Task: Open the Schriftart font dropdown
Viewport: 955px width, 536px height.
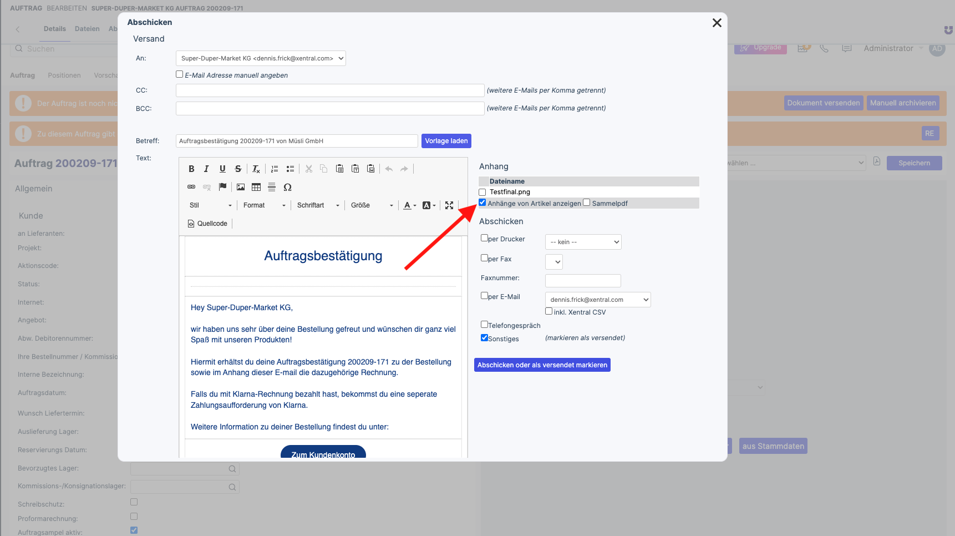Action: (318, 205)
